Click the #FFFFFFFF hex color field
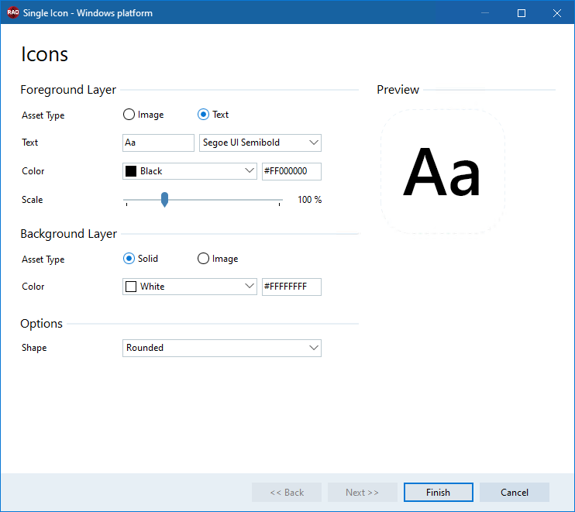Viewport: 575px width, 512px height. [291, 287]
